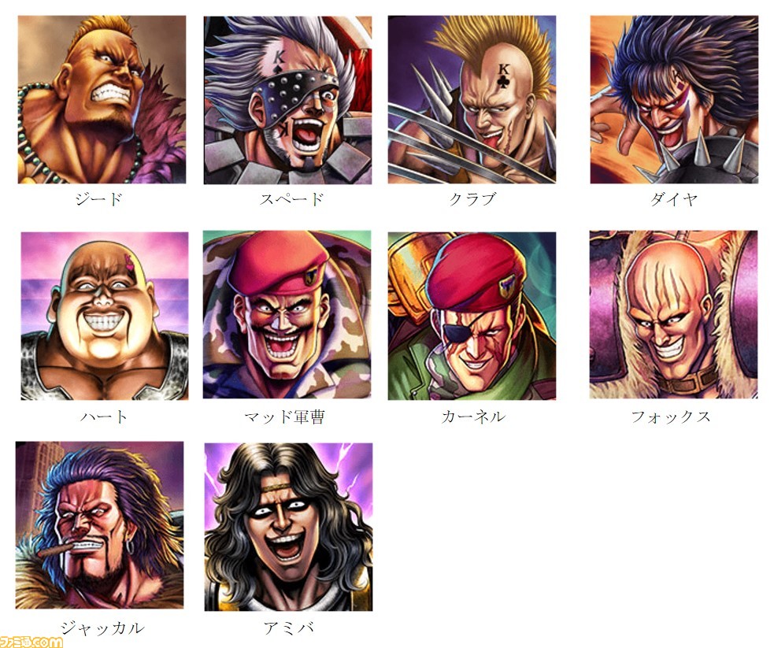Click the ジャッカル cigar-smoking portrait
This screenshot has width=774, height=648.
tap(100, 525)
